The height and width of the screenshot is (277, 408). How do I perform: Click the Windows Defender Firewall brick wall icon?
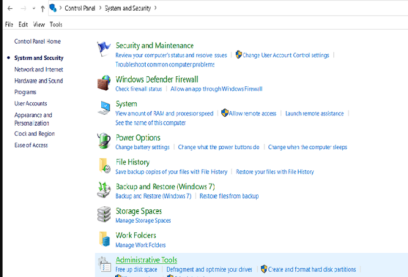tap(104, 83)
